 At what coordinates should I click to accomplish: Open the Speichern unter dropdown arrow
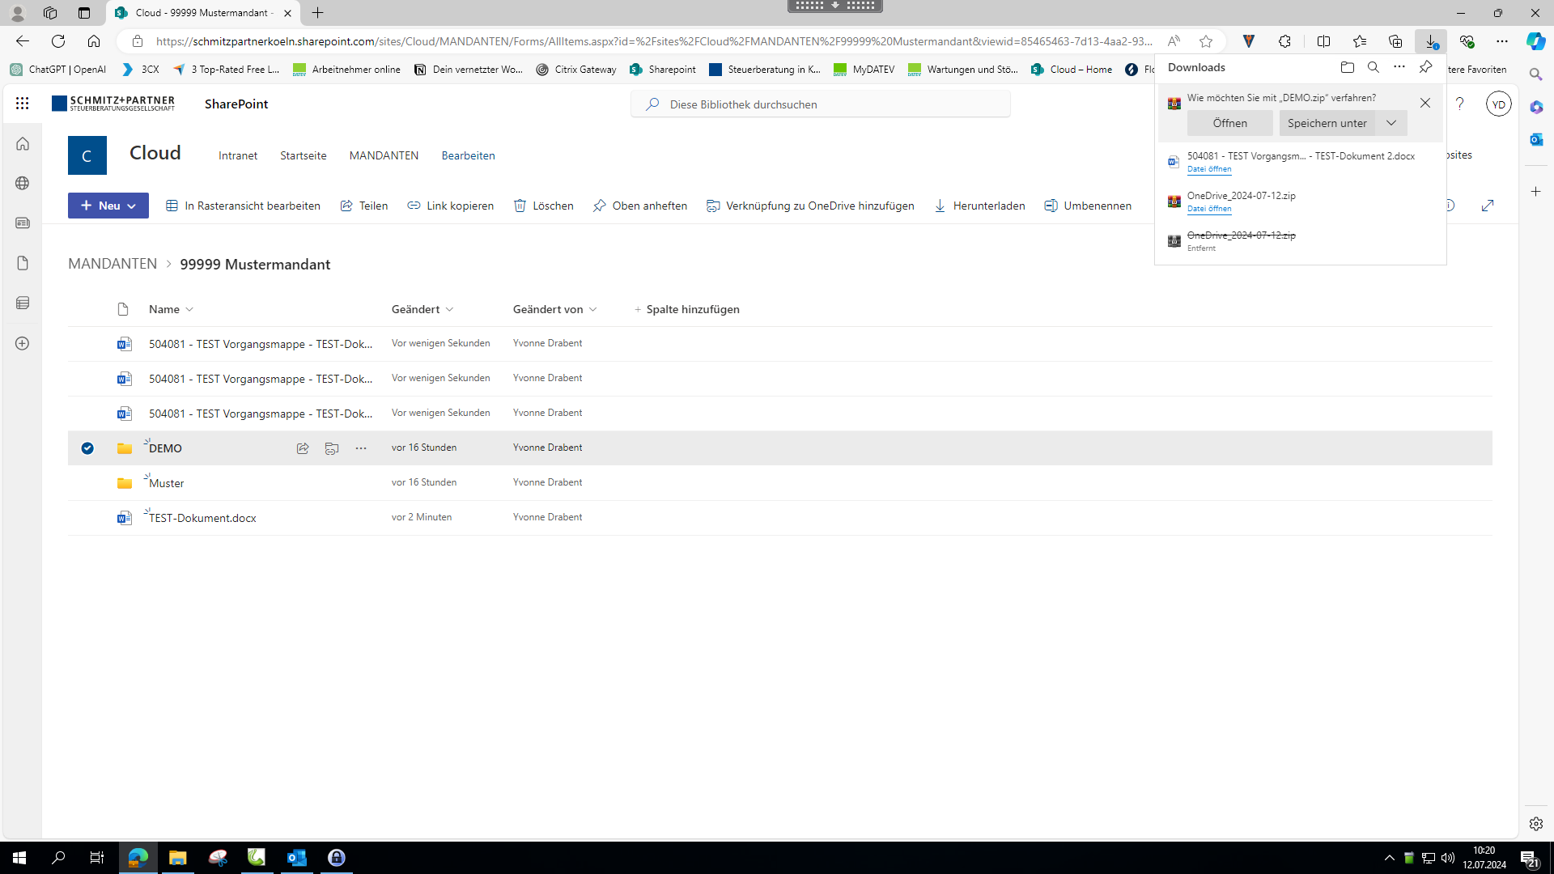[1391, 123]
